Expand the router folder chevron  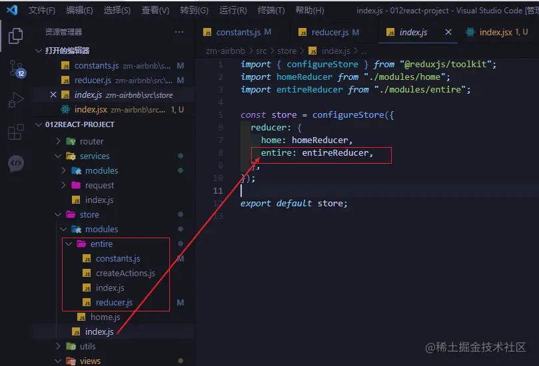tap(58, 141)
